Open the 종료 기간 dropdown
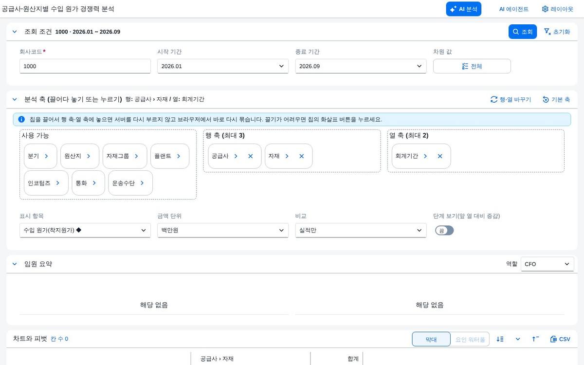 [x=361, y=66]
